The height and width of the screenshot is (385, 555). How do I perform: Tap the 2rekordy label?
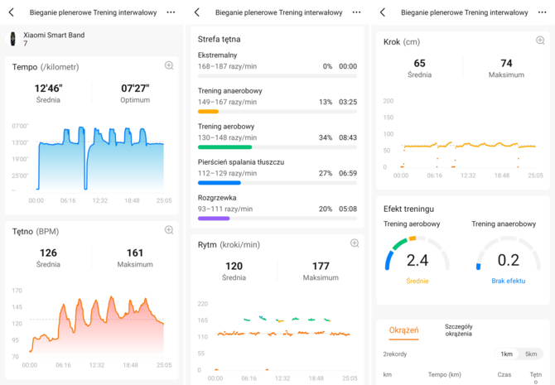point(394,354)
